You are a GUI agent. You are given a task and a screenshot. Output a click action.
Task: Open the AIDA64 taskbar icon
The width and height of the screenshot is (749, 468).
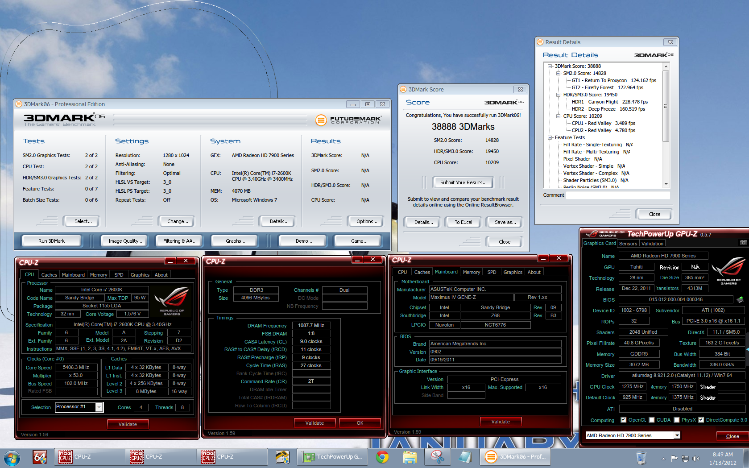point(40,457)
